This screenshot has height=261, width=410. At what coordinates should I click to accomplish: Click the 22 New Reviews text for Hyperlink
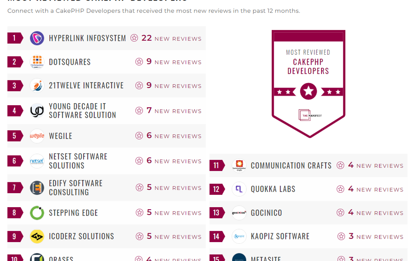click(x=171, y=38)
